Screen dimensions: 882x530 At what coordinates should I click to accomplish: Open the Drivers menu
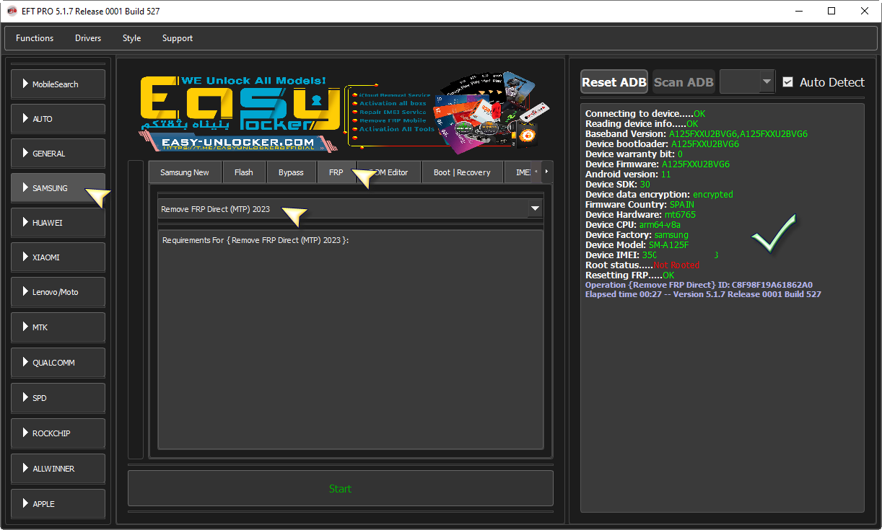point(88,38)
